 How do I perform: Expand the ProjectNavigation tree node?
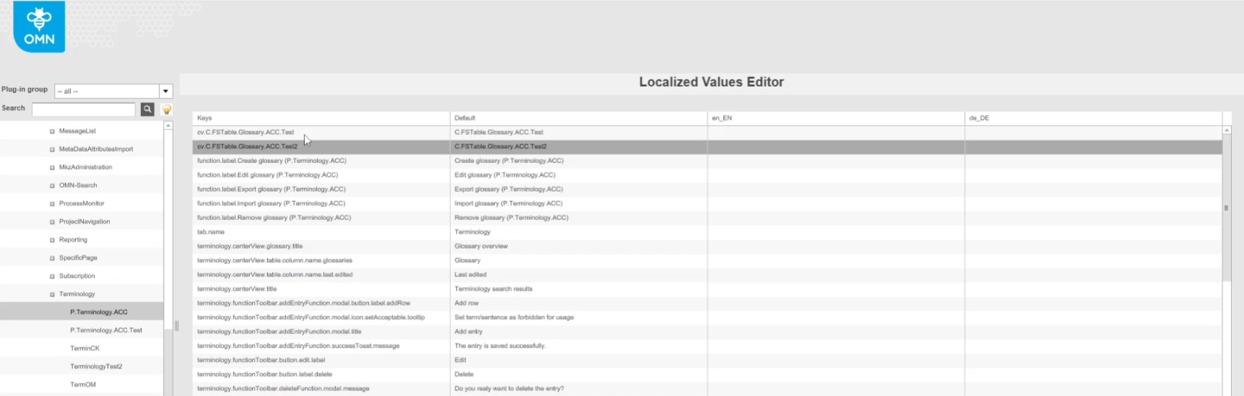tap(52, 221)
